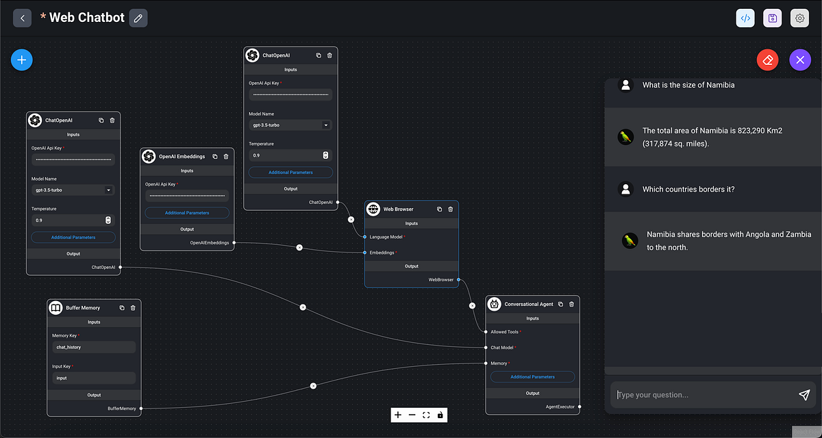This screenshot has width=822, height=438.
Task: Open Additional Parameters on OpenAI Embeddings node
Action: [187, 212]
